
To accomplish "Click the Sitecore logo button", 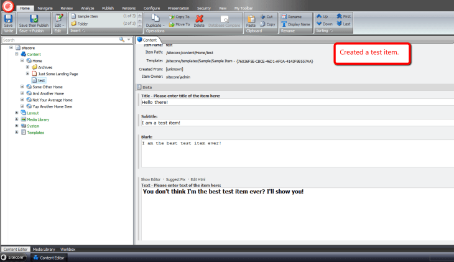I will point(8,6).
